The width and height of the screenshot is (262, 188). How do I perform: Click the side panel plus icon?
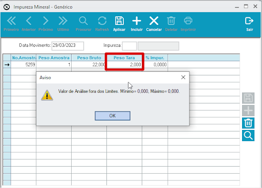point(248,111)
